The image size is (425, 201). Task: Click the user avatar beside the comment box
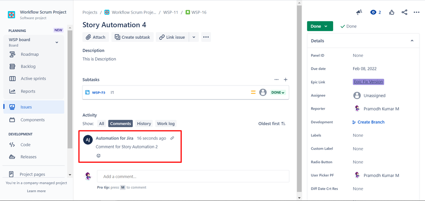tap(88, 176)
